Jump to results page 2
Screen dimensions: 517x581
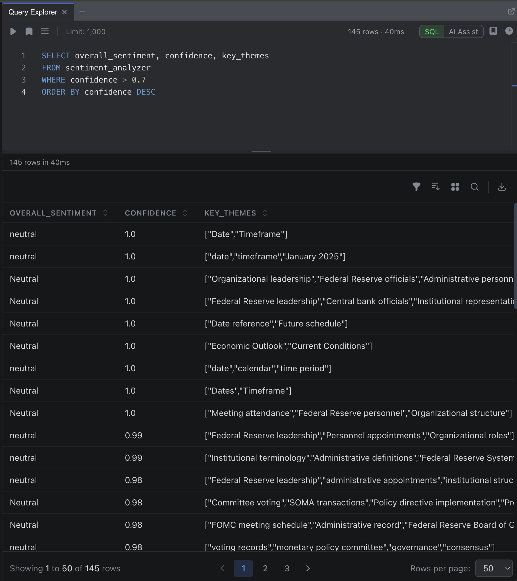click(x=265, y=568)
